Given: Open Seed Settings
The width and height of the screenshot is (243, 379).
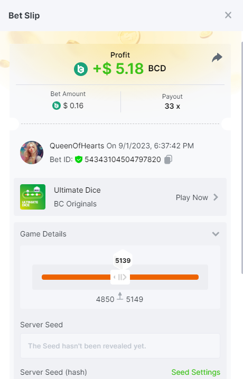Looking at the screenshot, I should pyautogui.click(x=196, y=372).
